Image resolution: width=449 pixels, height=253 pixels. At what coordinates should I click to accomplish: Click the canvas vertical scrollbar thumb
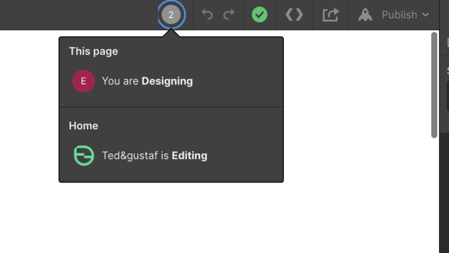[434, 85]
